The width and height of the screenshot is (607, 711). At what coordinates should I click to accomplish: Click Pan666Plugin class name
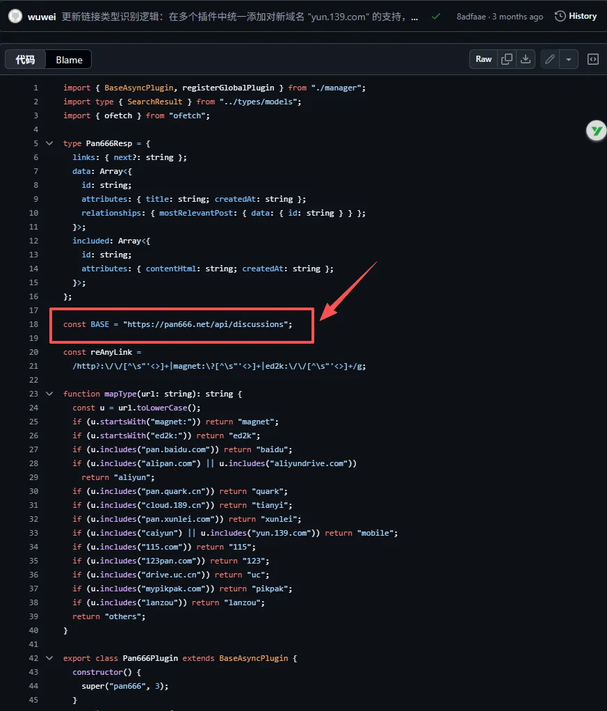click(150, 658)
